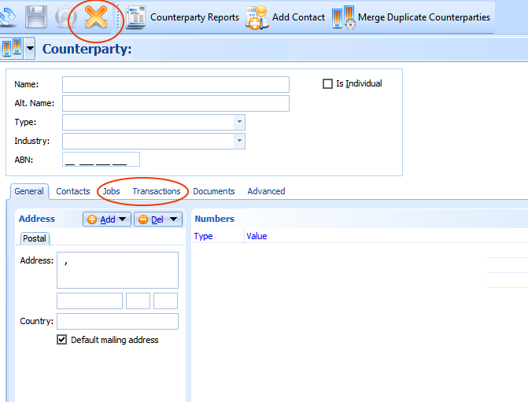Viewport: 528px width, 402px height.
Task: Switch to the Contacts tab
Action: coord(73,191)
